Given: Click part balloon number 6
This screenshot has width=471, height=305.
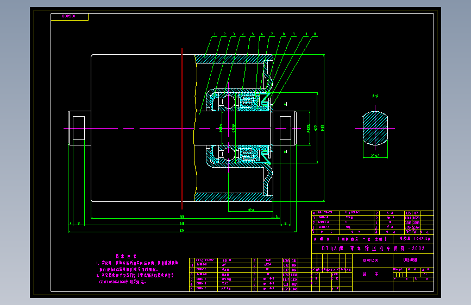Looking at the screenshot, I should point(262,34).
